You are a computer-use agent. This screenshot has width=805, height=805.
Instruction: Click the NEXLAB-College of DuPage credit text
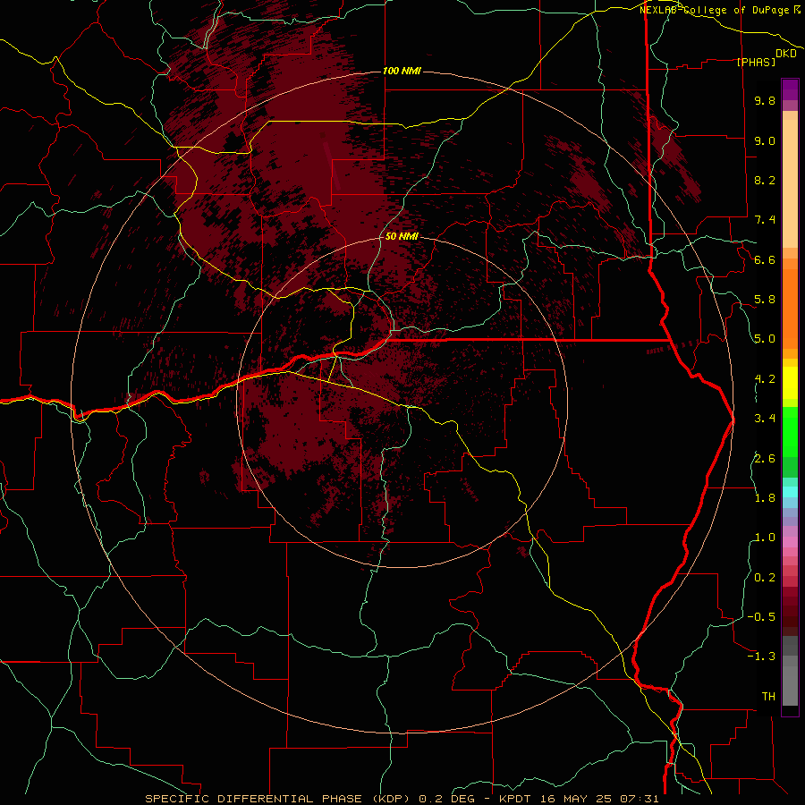[x=714, y=10]
